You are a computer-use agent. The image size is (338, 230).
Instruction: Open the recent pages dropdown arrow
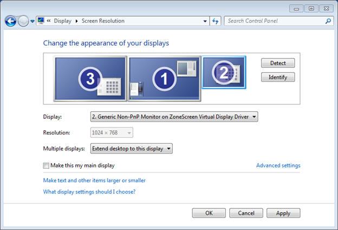32,21
